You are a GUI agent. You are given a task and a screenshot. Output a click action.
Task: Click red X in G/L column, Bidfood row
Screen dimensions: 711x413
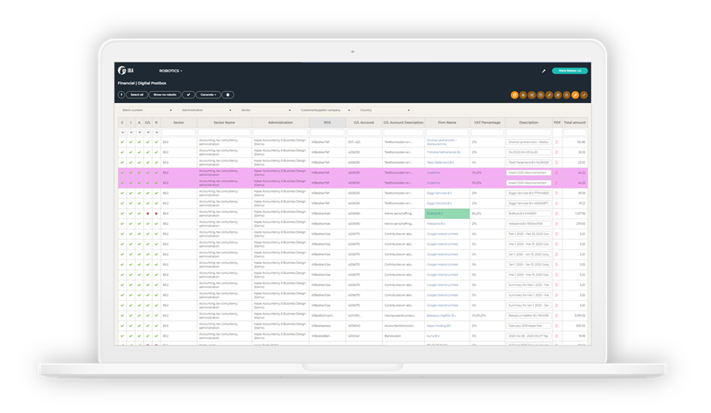pos(147,214)
